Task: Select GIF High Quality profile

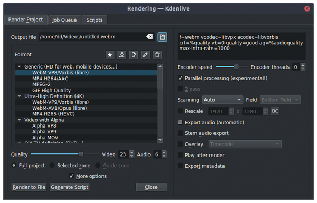Action: point(86,90)
